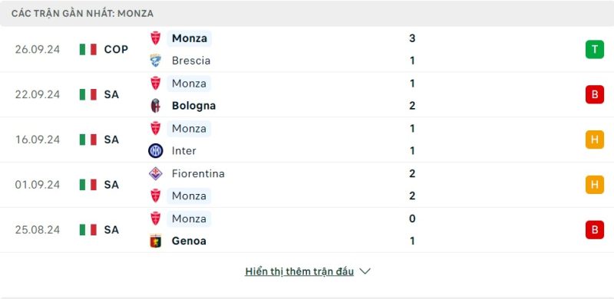The height and width of the screenshot is (299, 614).
Task: Click the green T result badge
Action: tap(594, 50)
